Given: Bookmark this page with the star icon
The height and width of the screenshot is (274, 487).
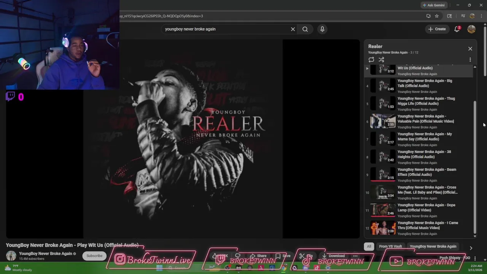Looking at the screenshot, I should (437, 16).
